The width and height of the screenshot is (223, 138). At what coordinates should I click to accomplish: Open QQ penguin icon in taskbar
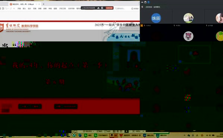pos(114,135)
